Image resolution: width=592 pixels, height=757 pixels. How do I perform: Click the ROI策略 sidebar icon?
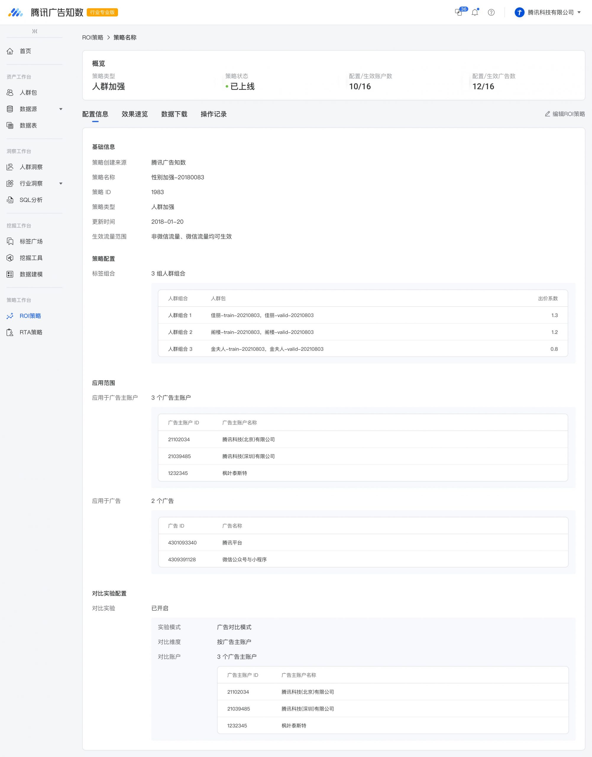(10, 316)
